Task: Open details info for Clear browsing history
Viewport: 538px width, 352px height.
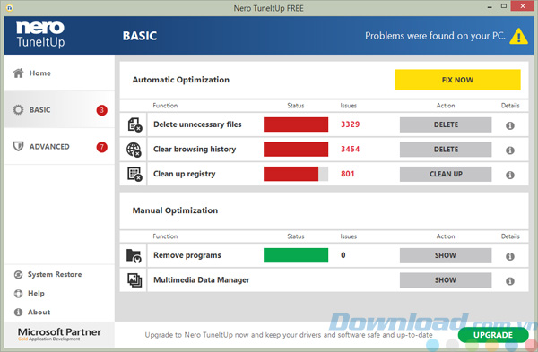Action: [x=510, y=150]
